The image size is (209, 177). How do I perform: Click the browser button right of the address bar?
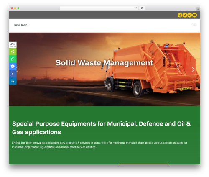point(142,8)
